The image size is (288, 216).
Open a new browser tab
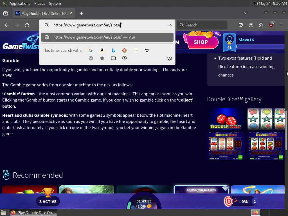(x=81, y=13)
